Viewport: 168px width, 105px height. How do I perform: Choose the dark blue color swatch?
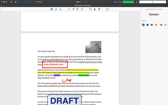coord(147,25)
